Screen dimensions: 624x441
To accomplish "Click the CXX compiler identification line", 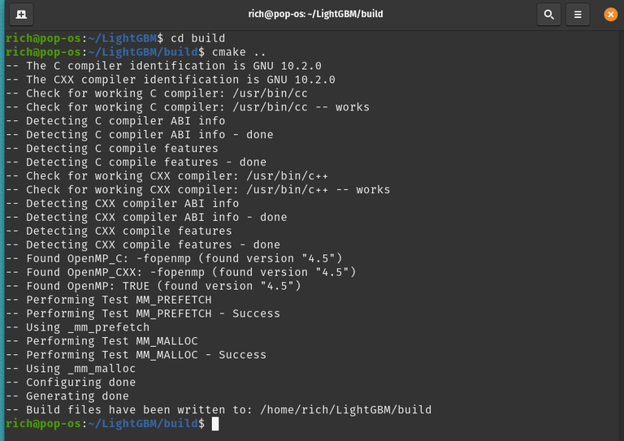I will click(180, 80).
